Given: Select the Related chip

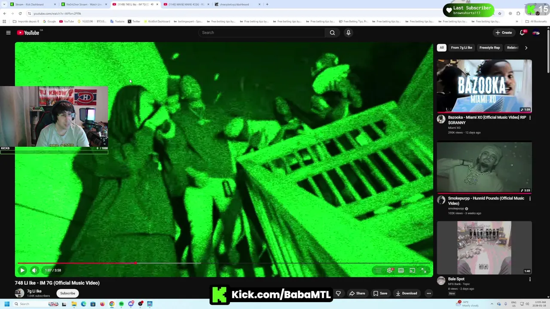Looking at the screenshot, I should point(512,48).
